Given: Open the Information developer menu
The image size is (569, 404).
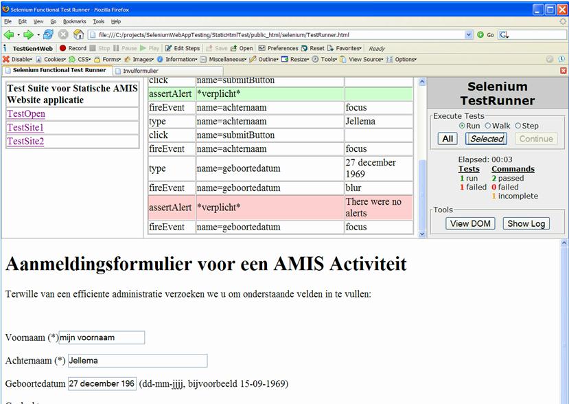Looking at the screenshot, I should coord(177,59).
